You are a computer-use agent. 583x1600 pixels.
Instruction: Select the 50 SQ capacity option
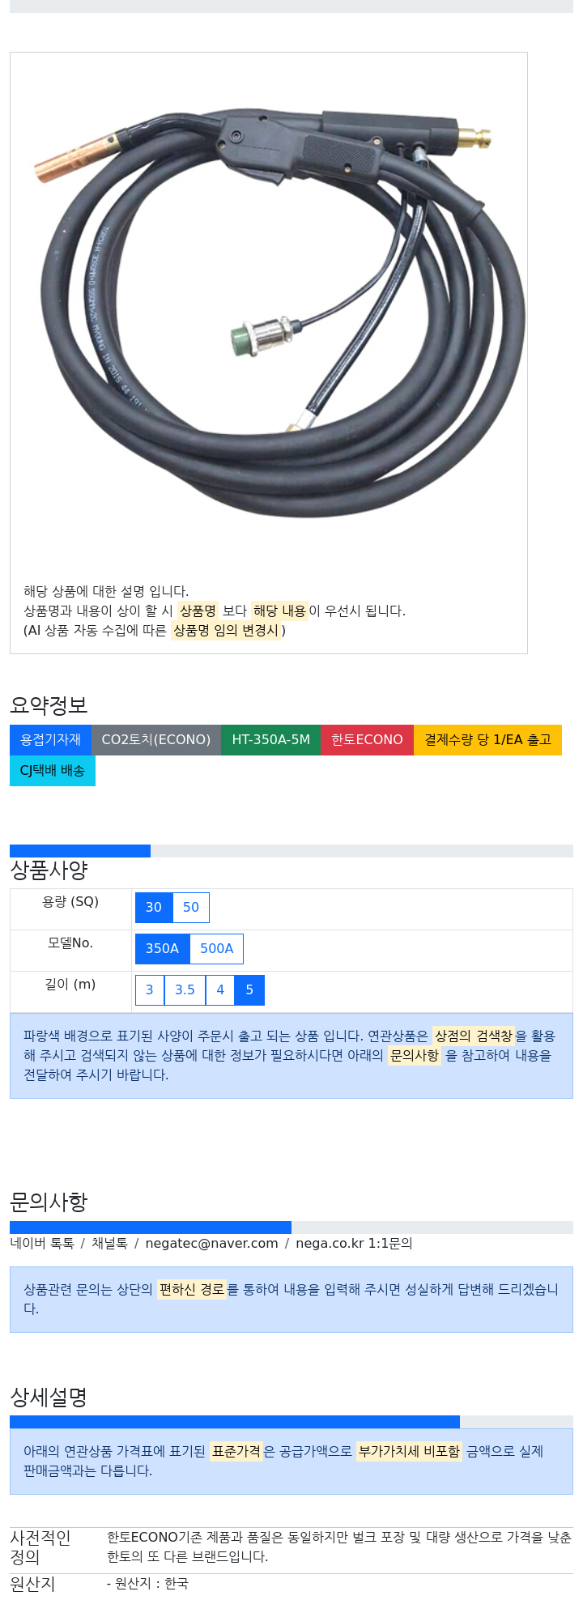point(191,908)
